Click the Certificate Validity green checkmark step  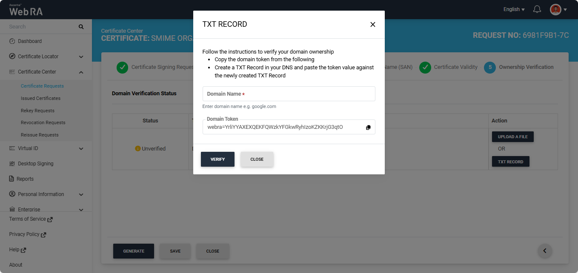tap(425, 67)
